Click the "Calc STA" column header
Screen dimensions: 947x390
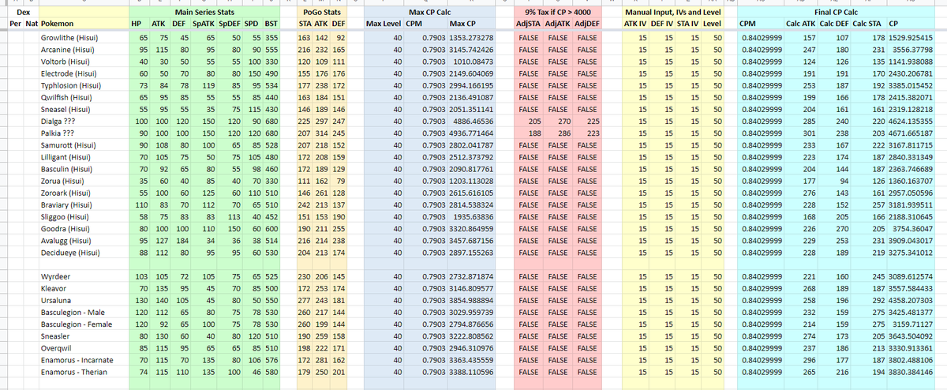tap(868, 24)
